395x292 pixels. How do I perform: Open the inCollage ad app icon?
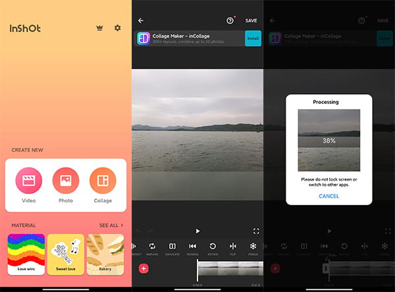(144, 39)
